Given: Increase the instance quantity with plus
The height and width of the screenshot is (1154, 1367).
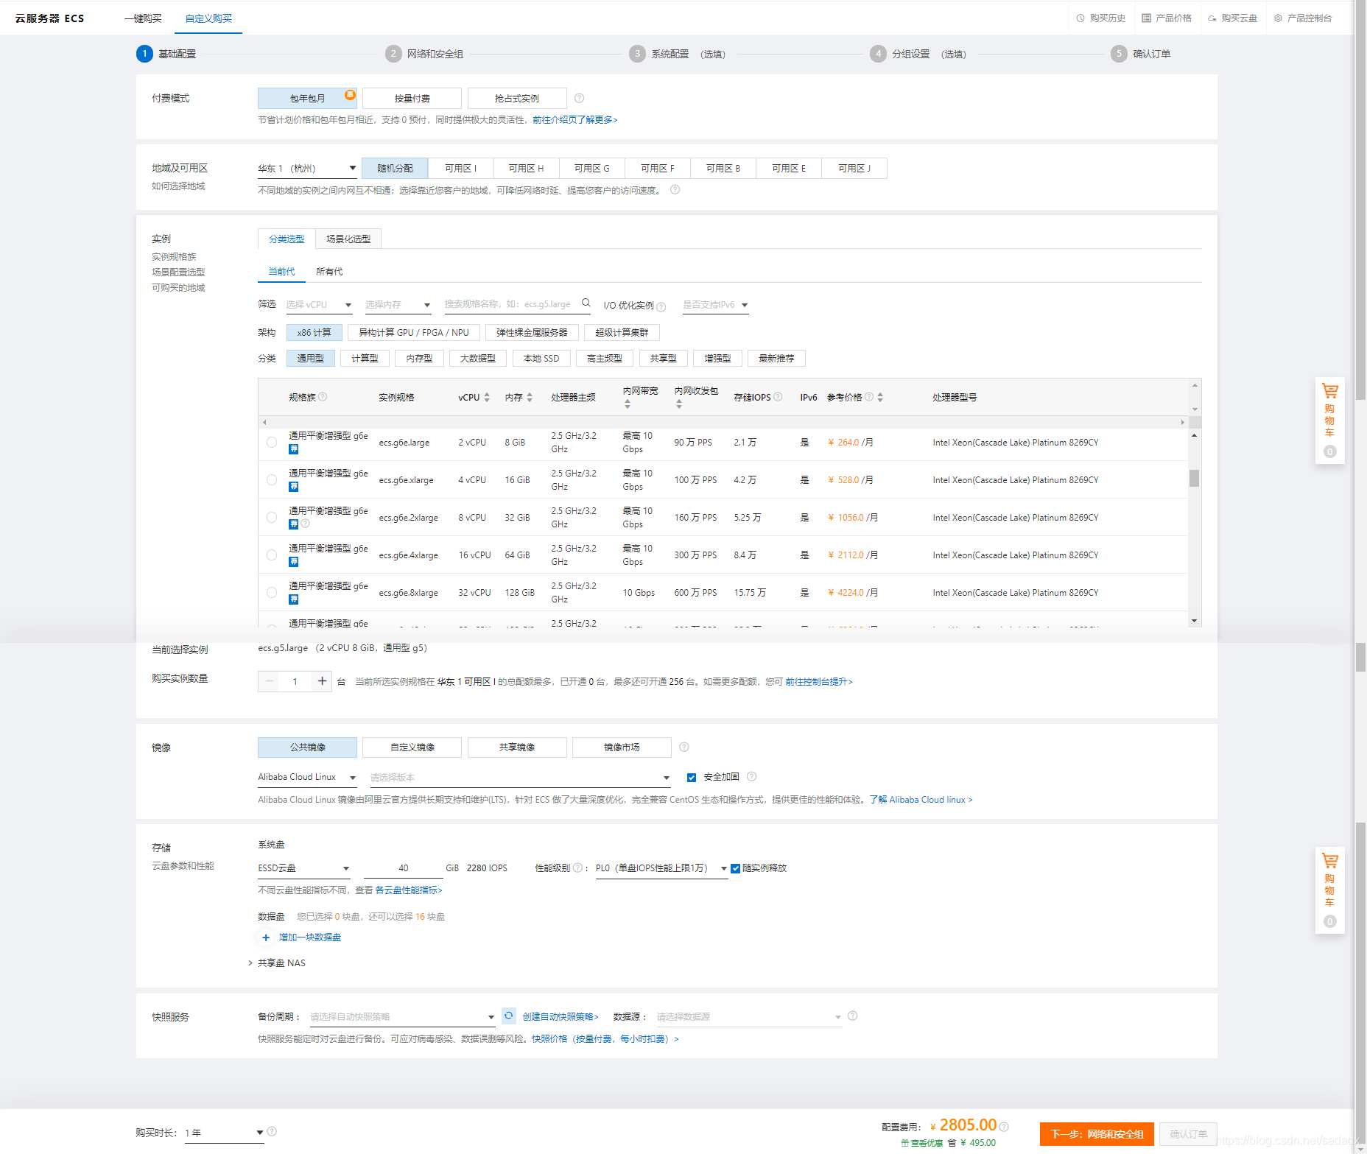Looking at the screenshot, I should click(x=322, y=681).
